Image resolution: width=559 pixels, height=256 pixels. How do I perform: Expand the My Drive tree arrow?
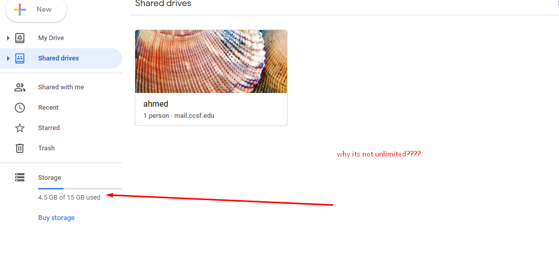(8, 38)
